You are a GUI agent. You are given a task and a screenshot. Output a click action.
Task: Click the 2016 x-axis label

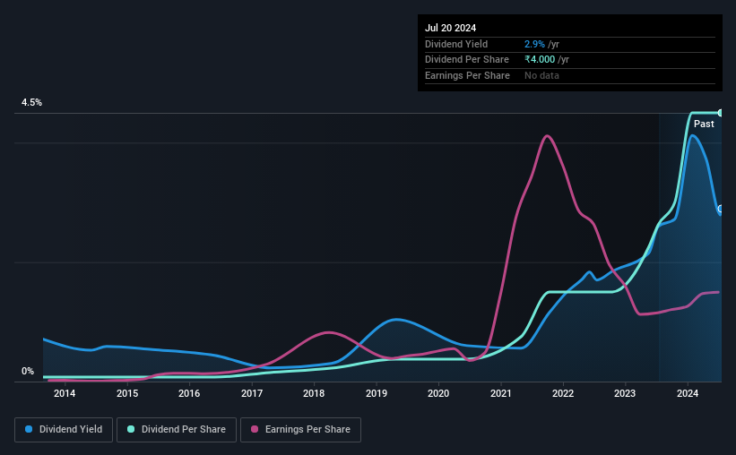point(189,393)
